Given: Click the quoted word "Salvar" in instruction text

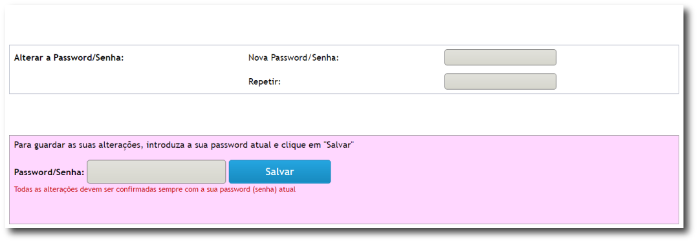Looking at the screenshot, I should [x=339, y=145].
